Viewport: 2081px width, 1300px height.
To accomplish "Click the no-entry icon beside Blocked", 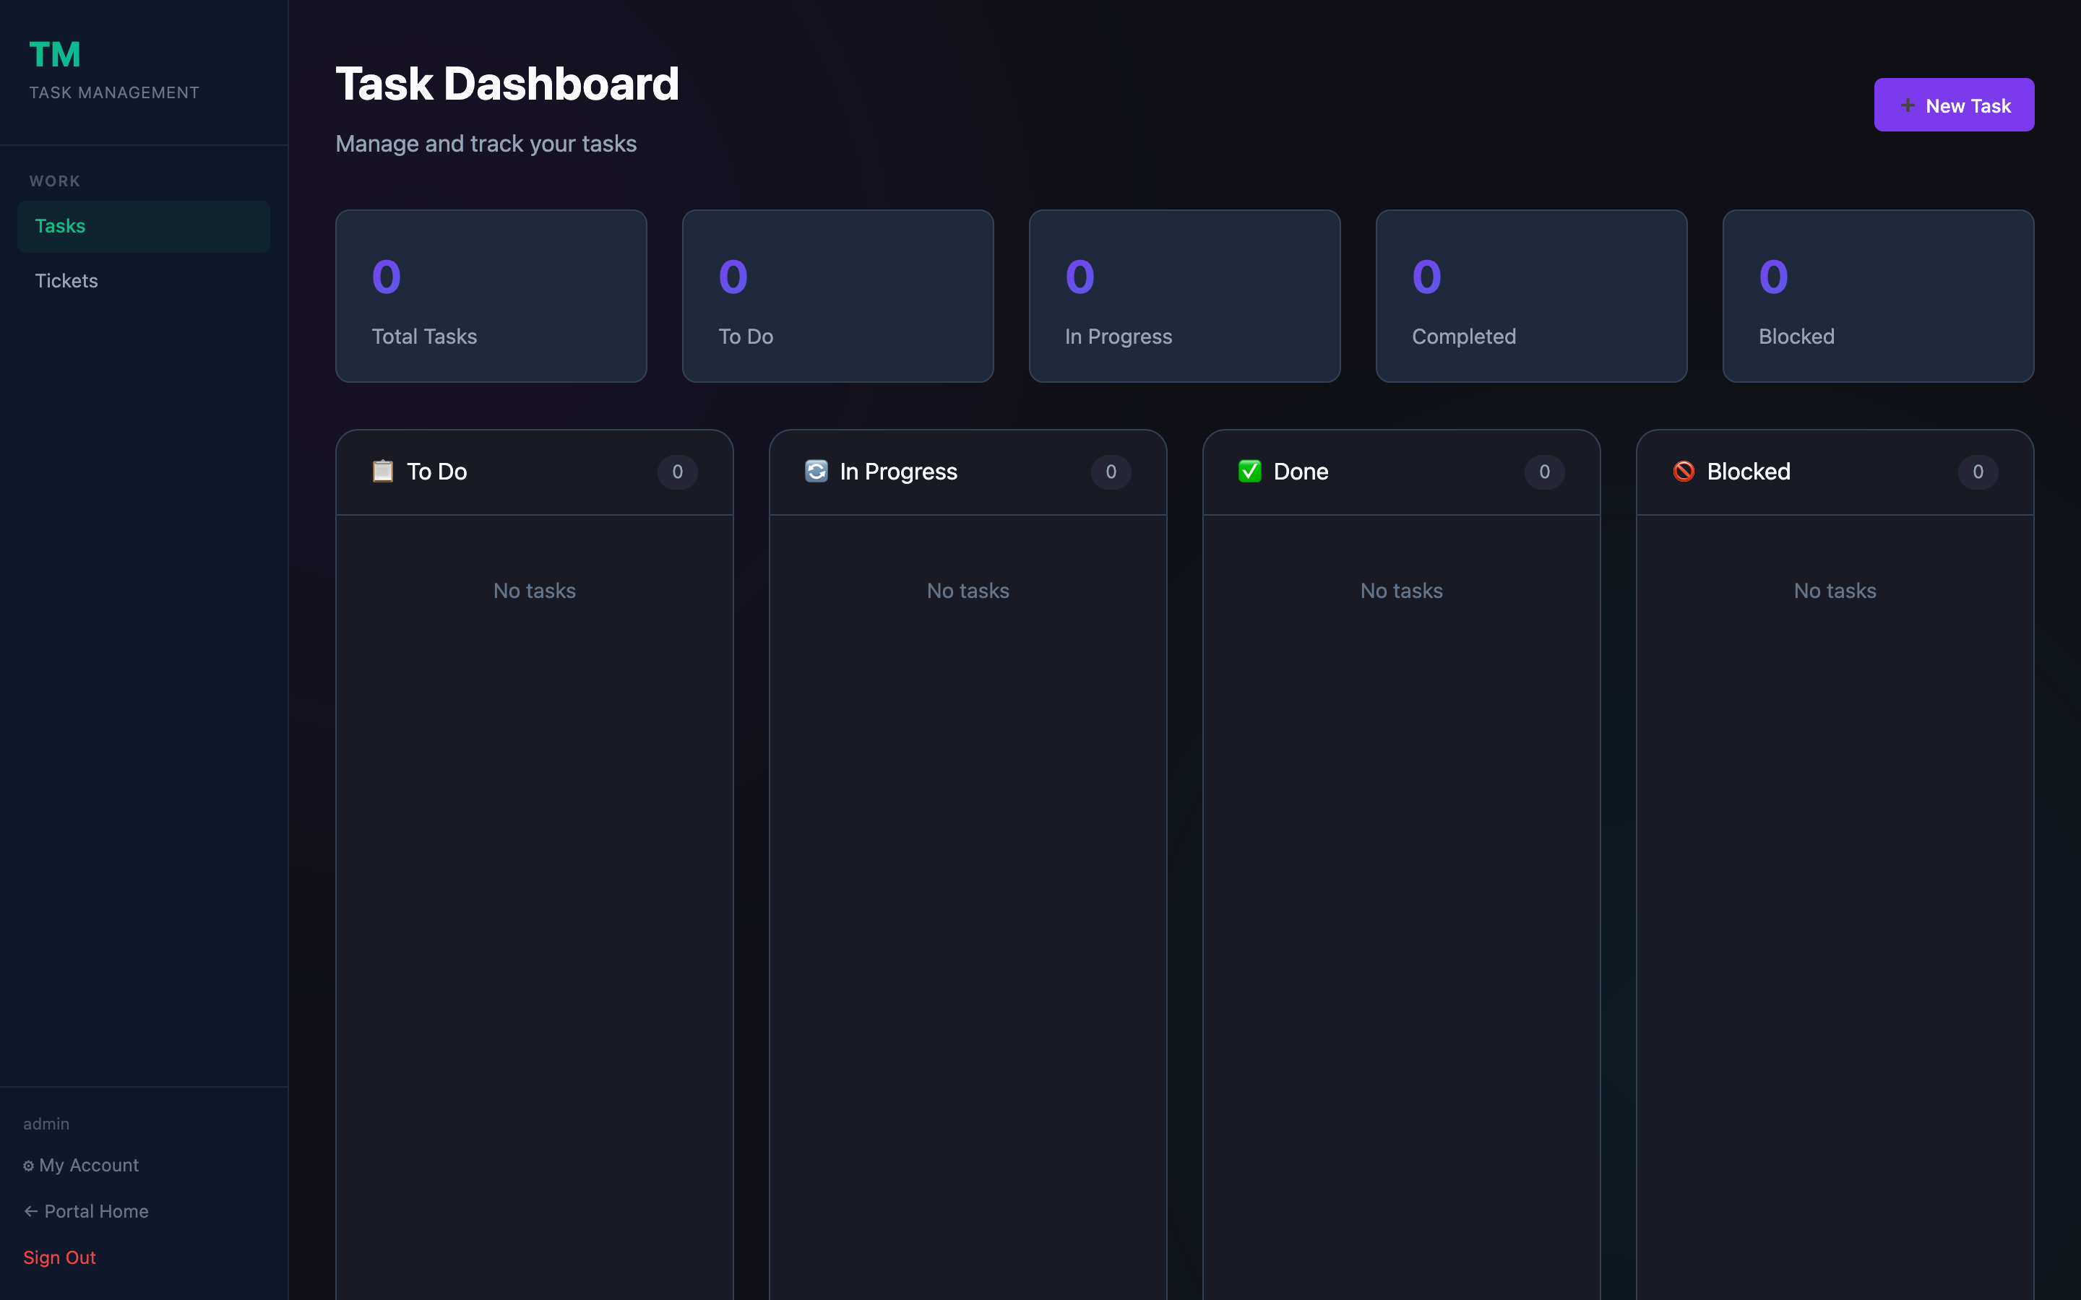I will coord(1684,471).
